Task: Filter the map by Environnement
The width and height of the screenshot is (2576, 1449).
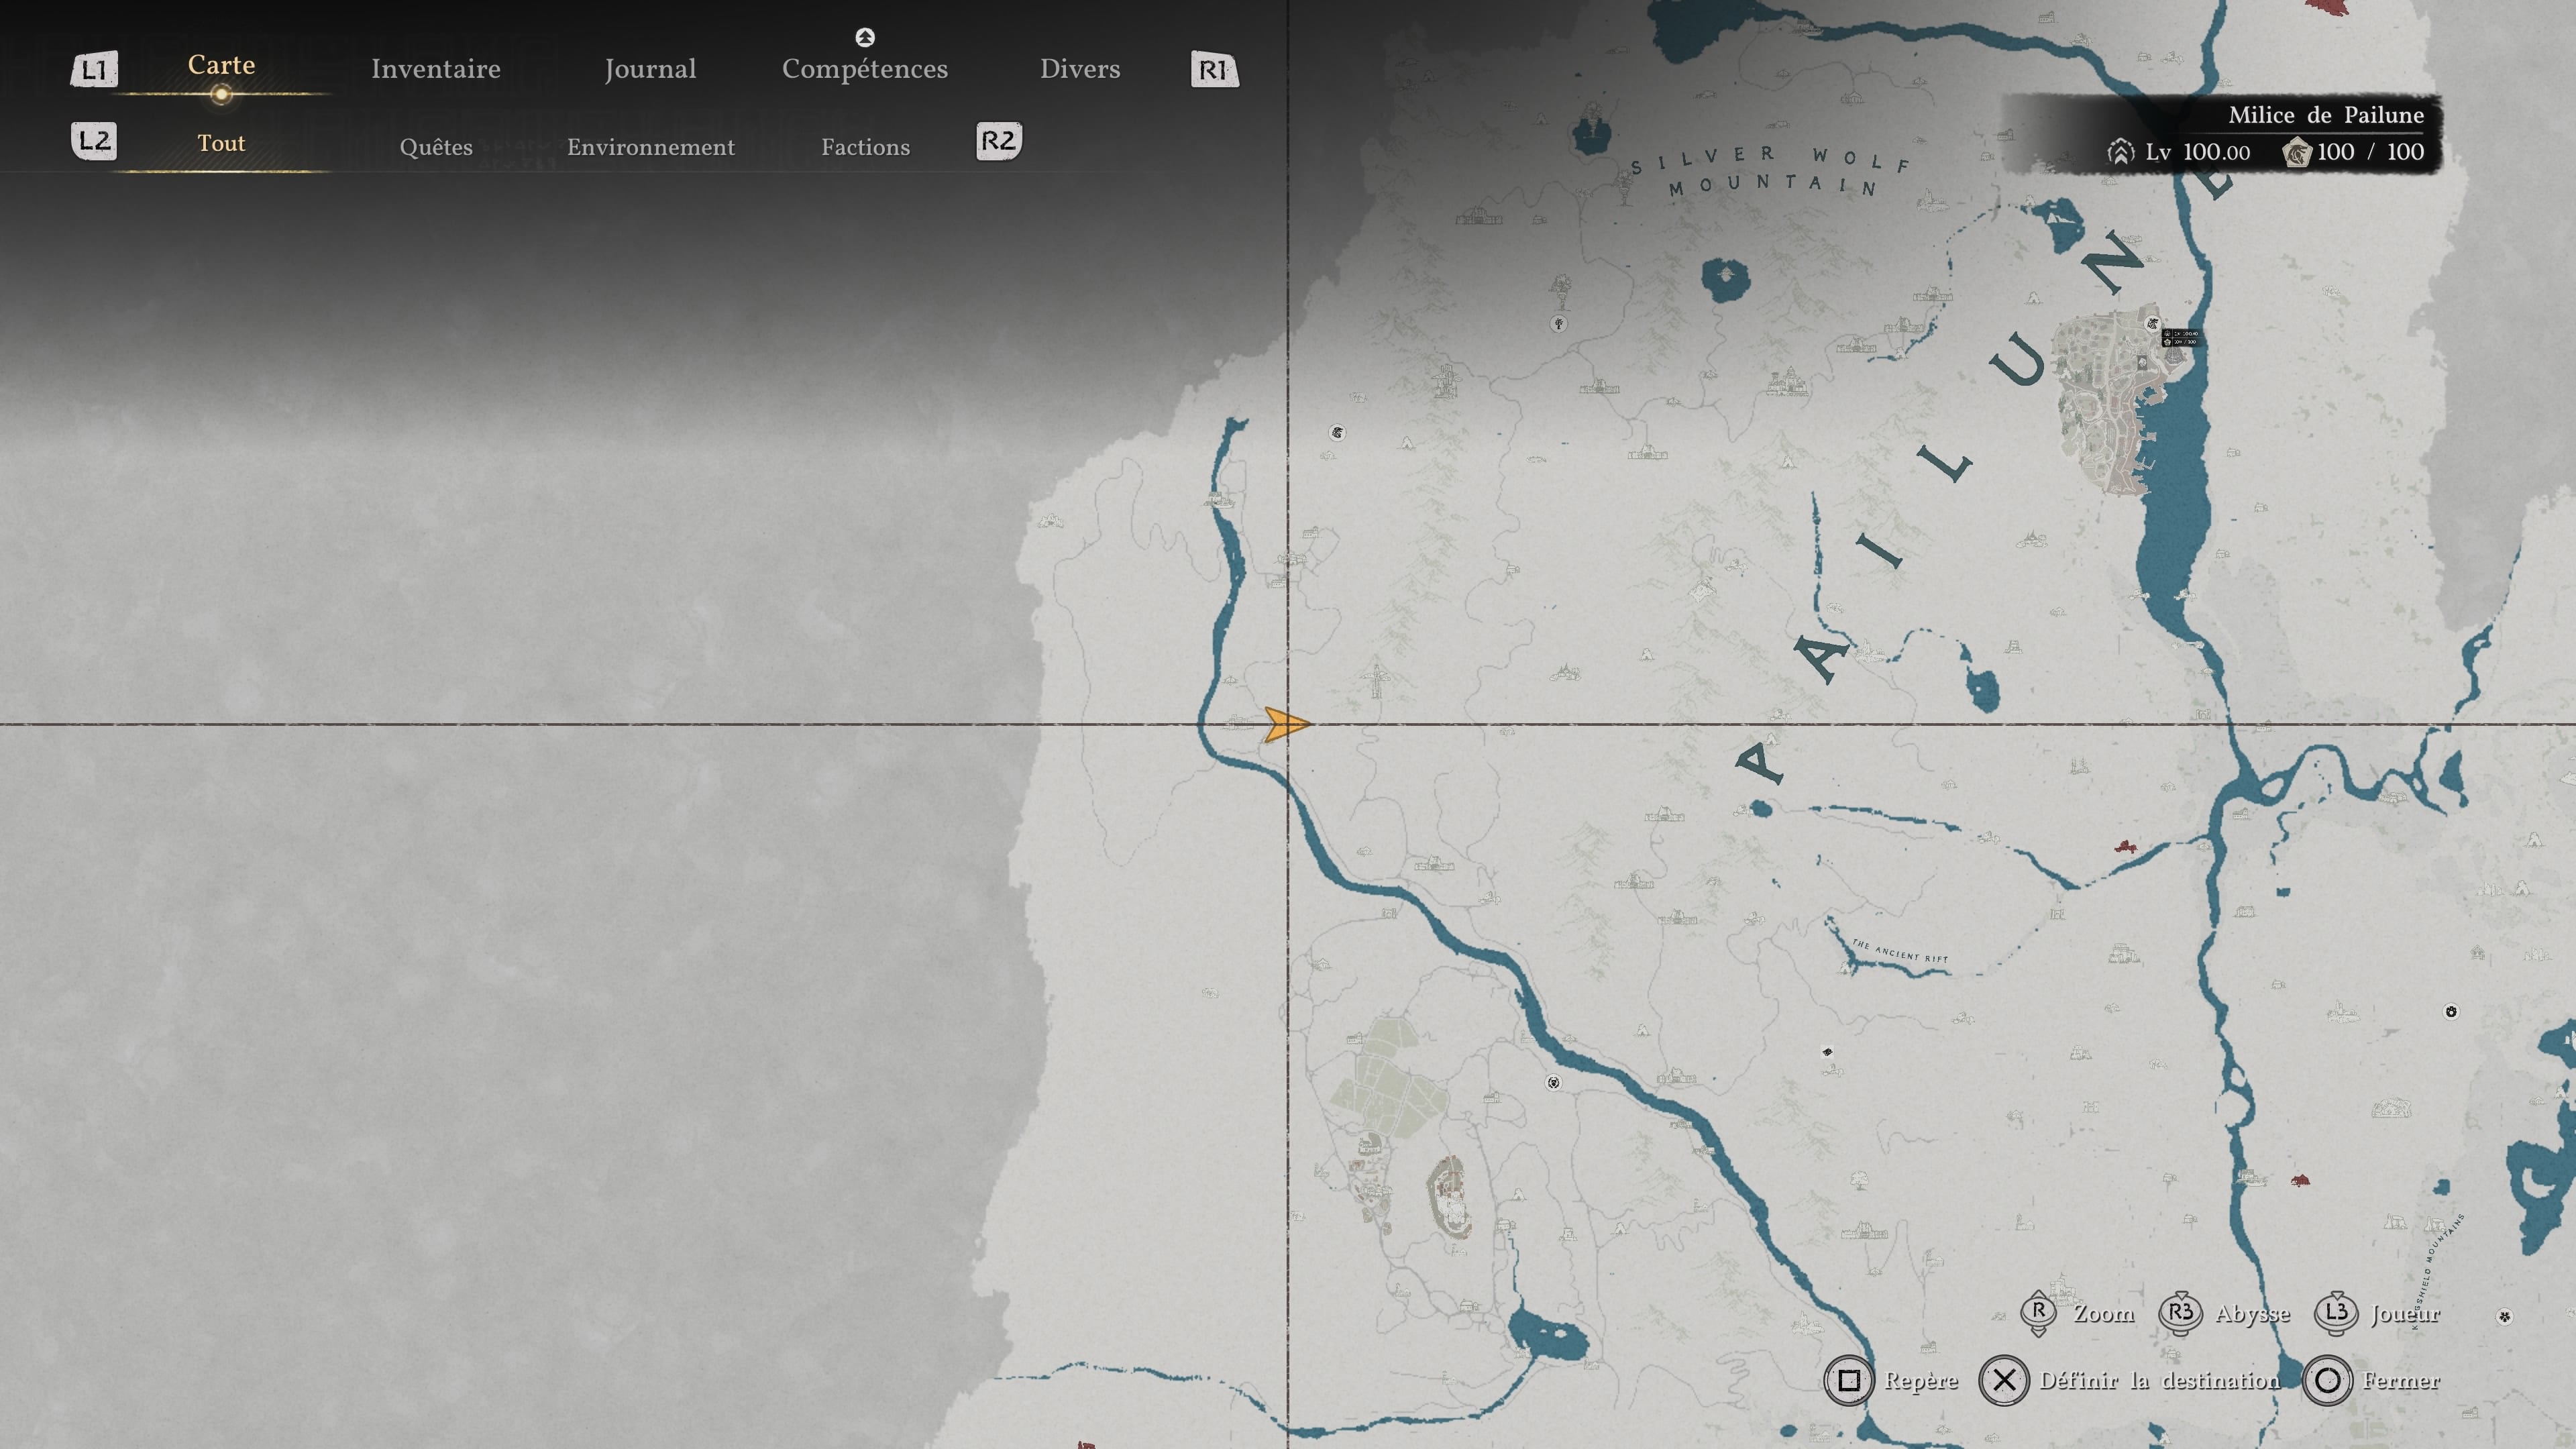Action: (x=651, y=147)
